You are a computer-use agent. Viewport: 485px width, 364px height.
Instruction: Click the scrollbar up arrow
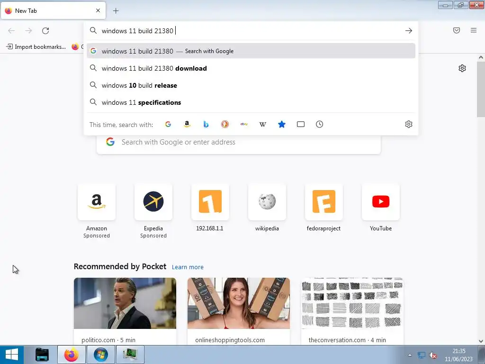[481, 57]
